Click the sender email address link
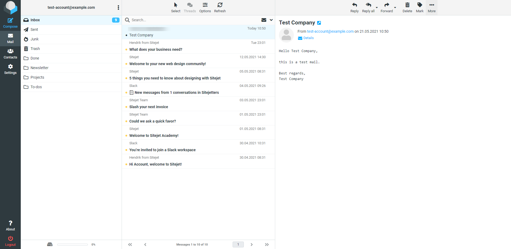This screenshot has width=511, height=249. tap(330, 31)
